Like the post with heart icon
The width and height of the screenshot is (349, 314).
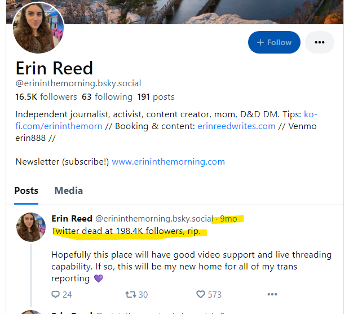click(200, 294)
